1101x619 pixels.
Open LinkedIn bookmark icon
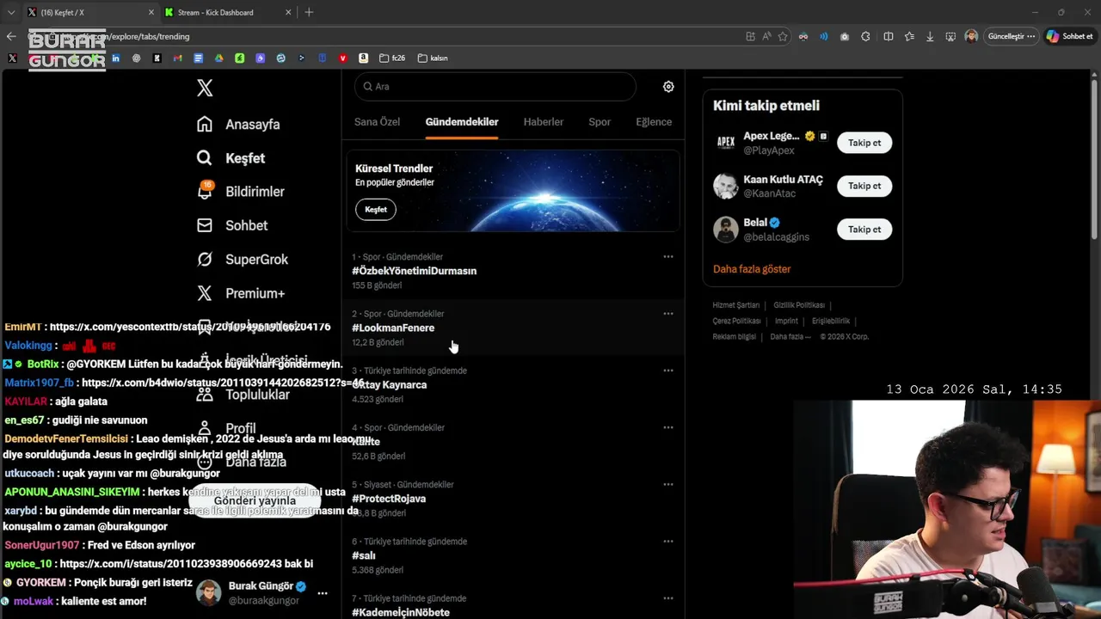(115, 58)
